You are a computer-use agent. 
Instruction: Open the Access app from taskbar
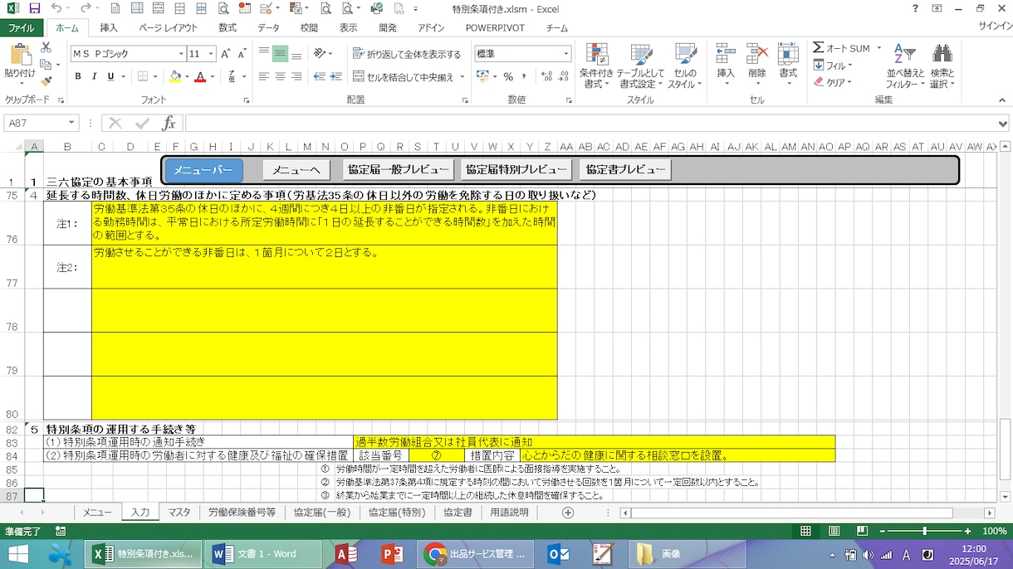click(x=345, y=554)
